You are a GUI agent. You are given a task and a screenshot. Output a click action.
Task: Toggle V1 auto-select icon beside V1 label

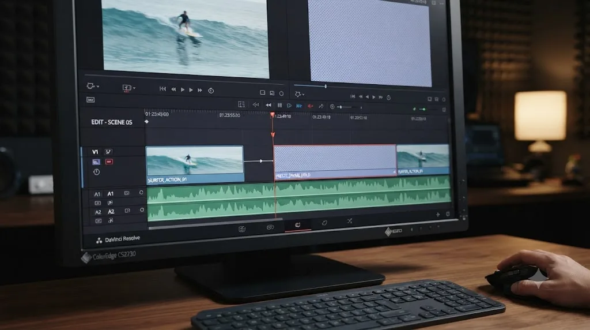(108, 152)
